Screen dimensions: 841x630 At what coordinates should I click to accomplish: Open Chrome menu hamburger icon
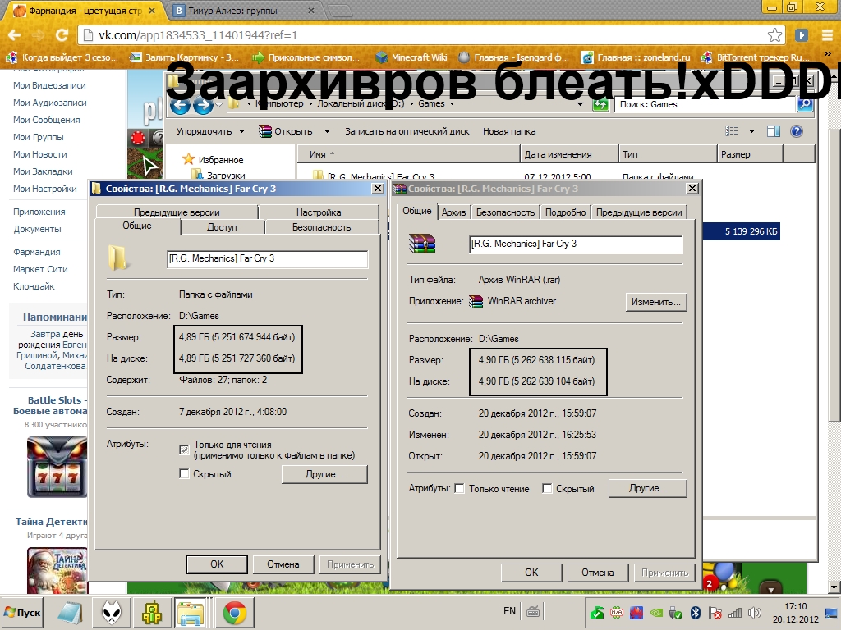(827, 35)
